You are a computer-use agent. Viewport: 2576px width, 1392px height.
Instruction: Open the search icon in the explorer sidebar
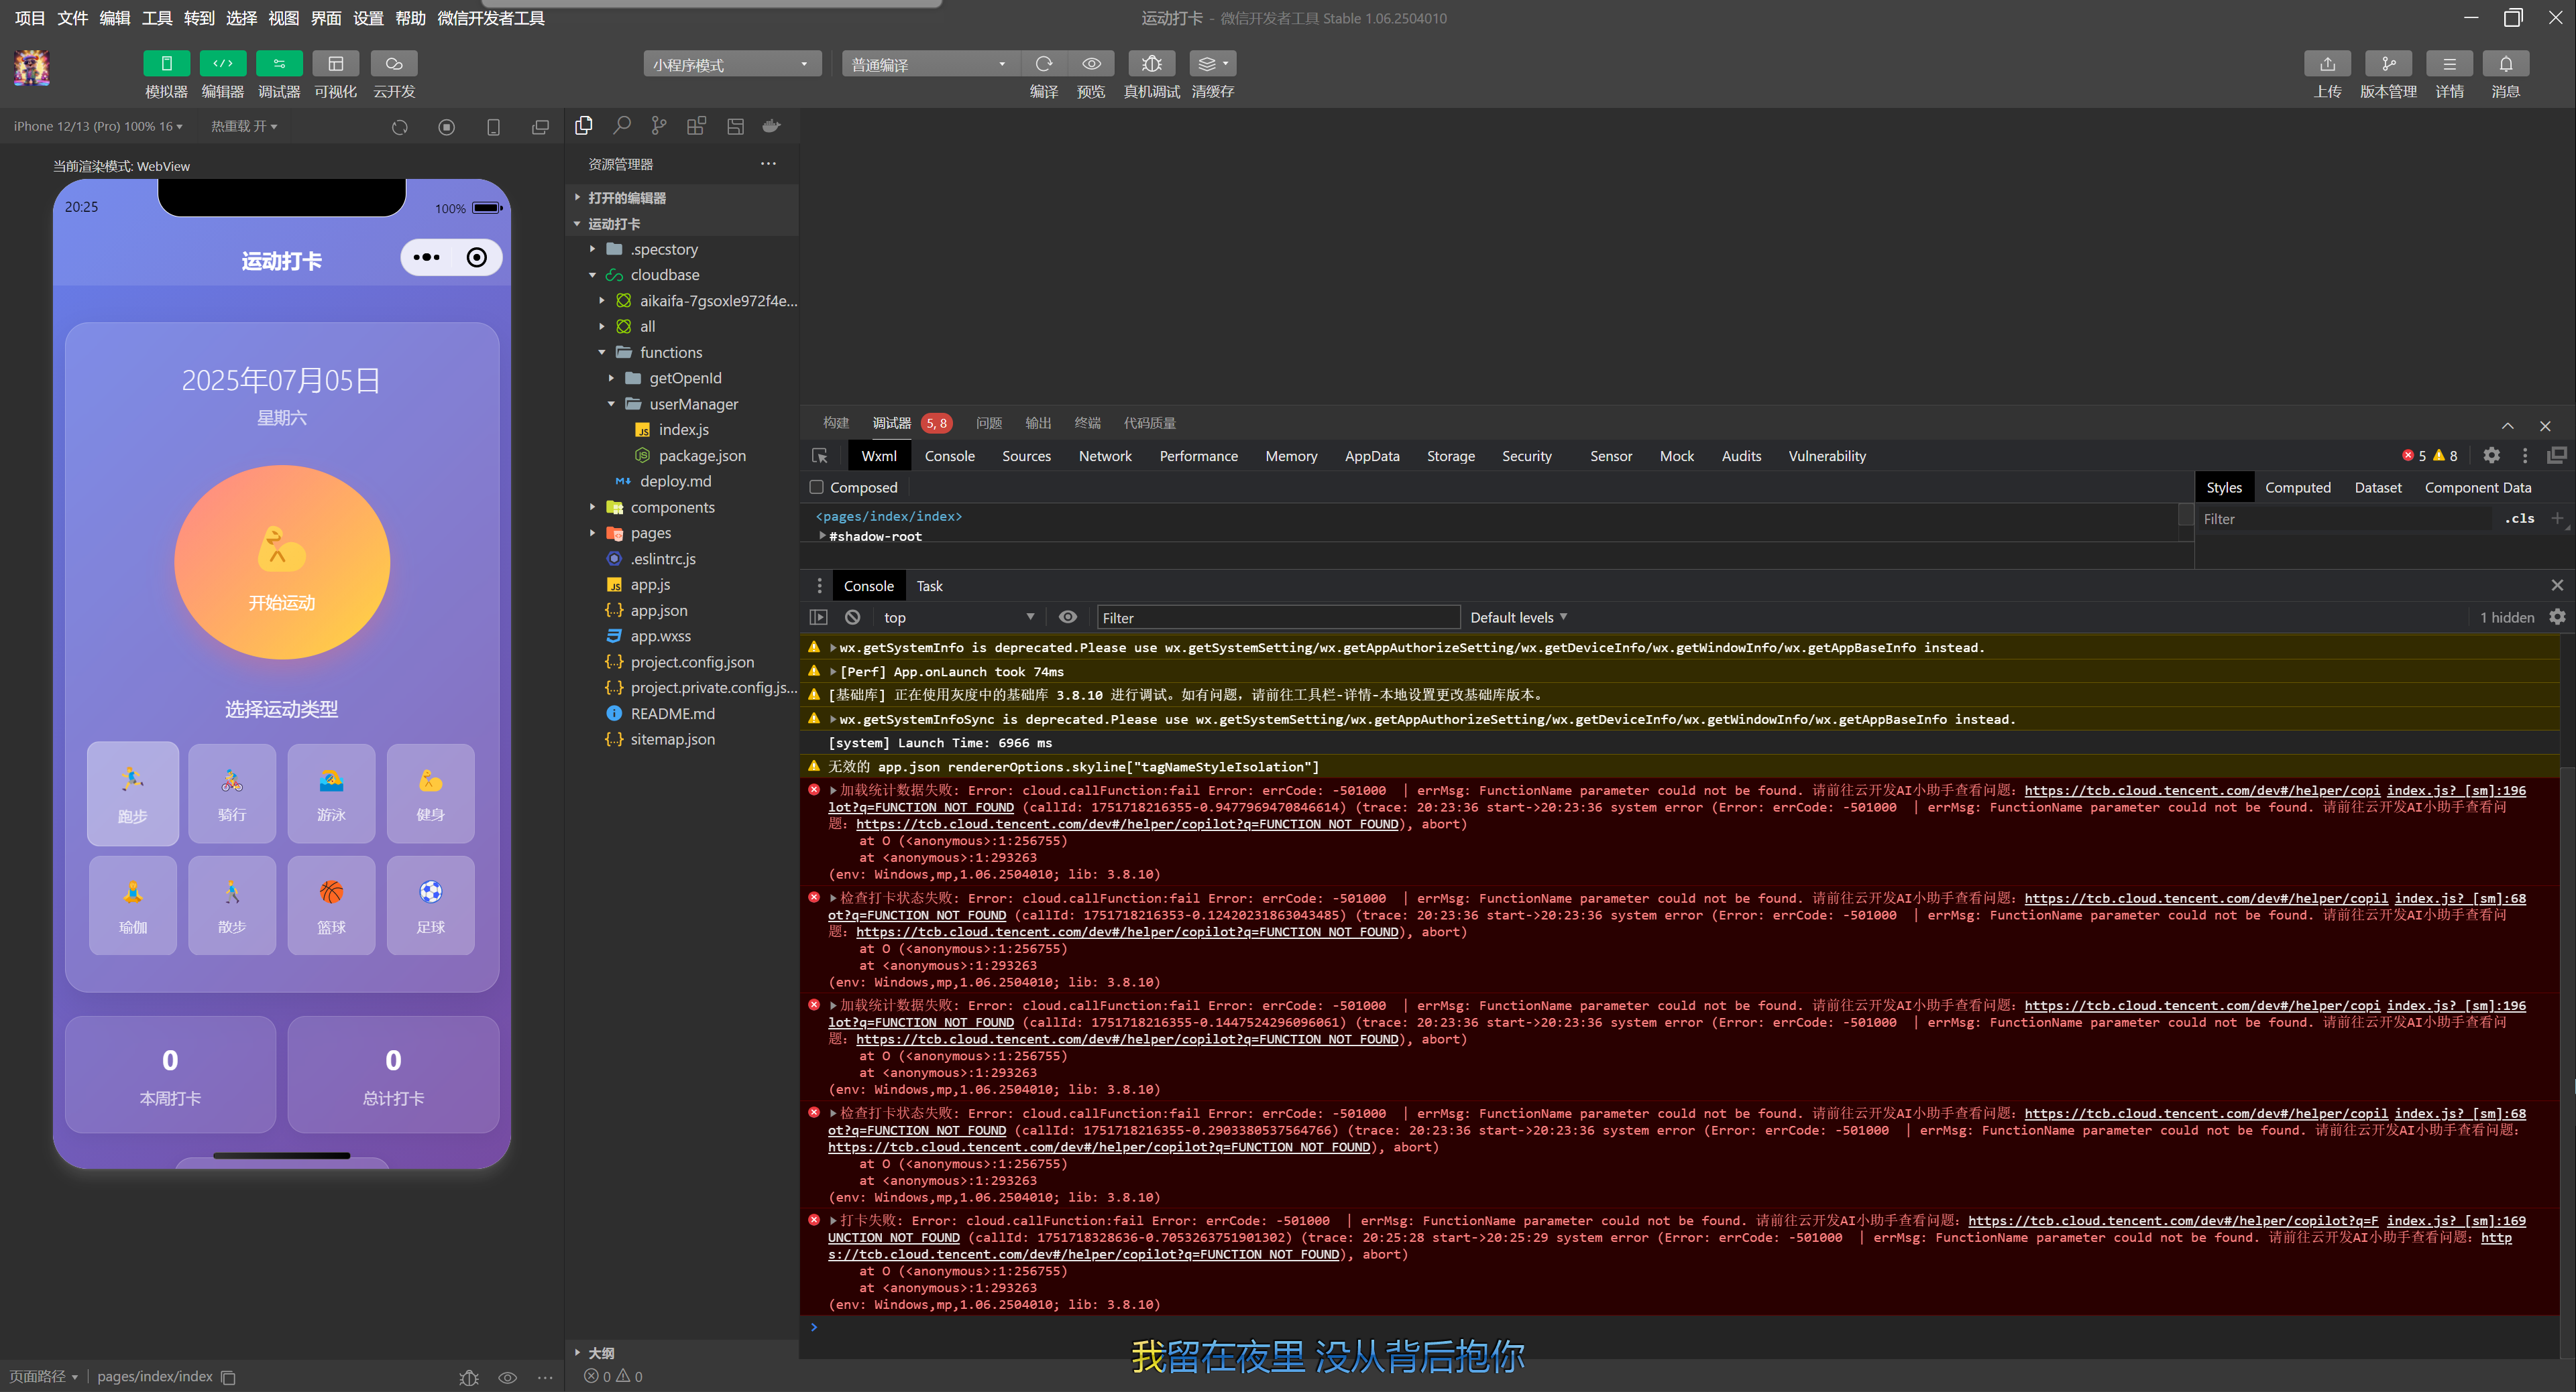[621, 126]
